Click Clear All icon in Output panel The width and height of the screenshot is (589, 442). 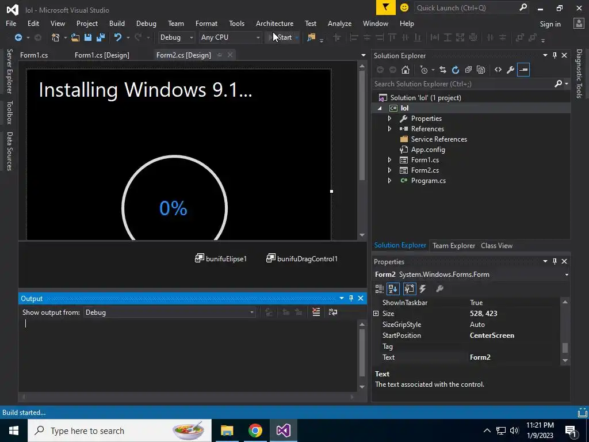pos(316,312)
